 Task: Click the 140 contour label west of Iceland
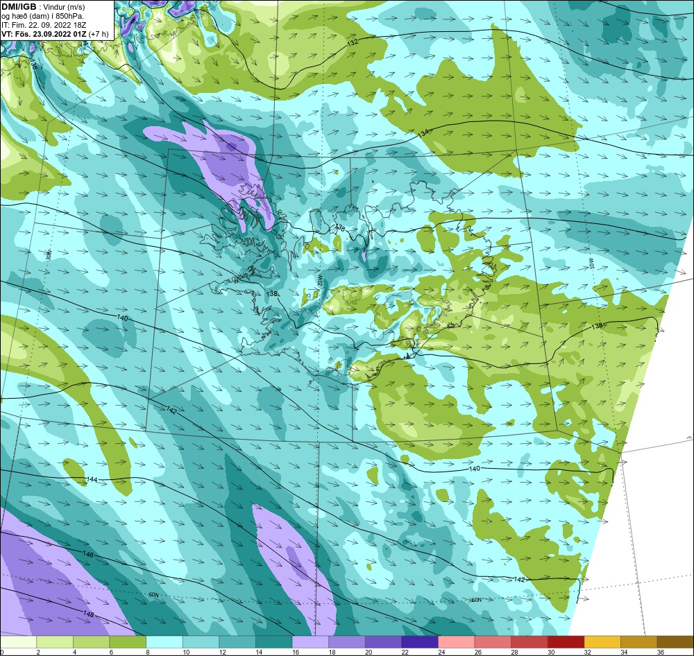(x=123, y=318)
